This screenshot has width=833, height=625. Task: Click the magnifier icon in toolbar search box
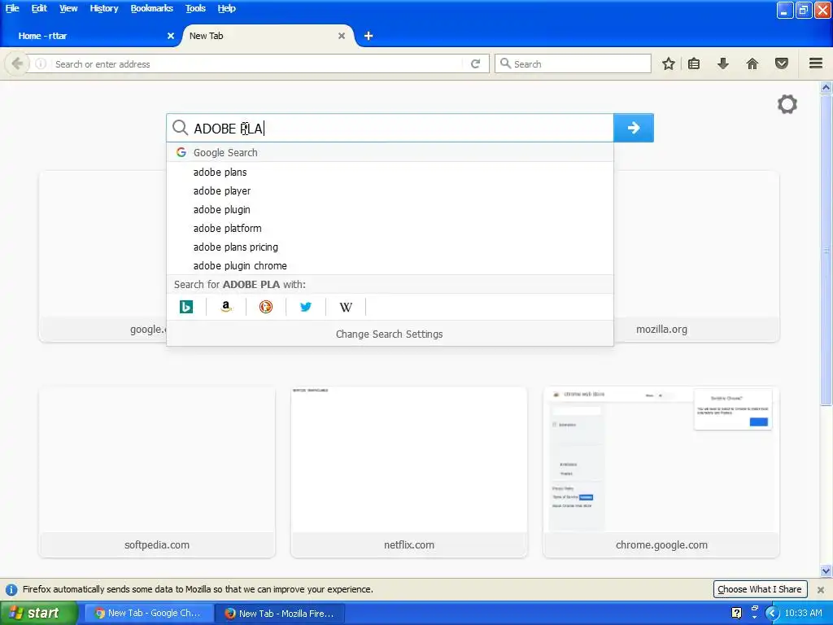[x=505, y=63]
